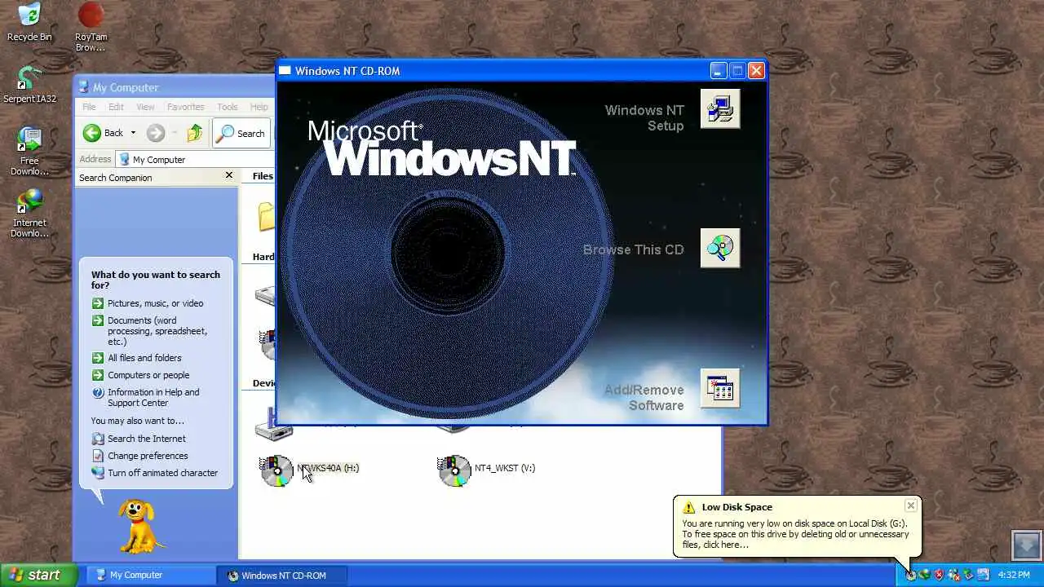Click the green globe tray icon
Screen dimensions: 1044x587
pos(925,575)
